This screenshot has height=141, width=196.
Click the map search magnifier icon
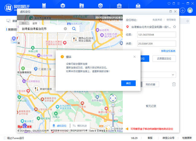point(74,29)
